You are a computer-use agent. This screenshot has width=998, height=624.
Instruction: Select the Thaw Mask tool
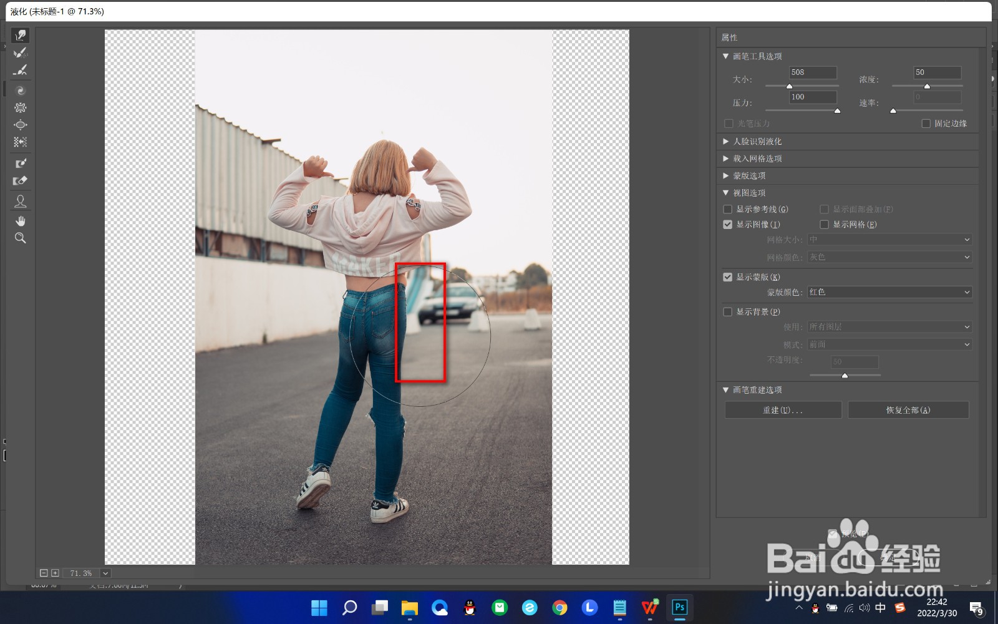(20, 181)
